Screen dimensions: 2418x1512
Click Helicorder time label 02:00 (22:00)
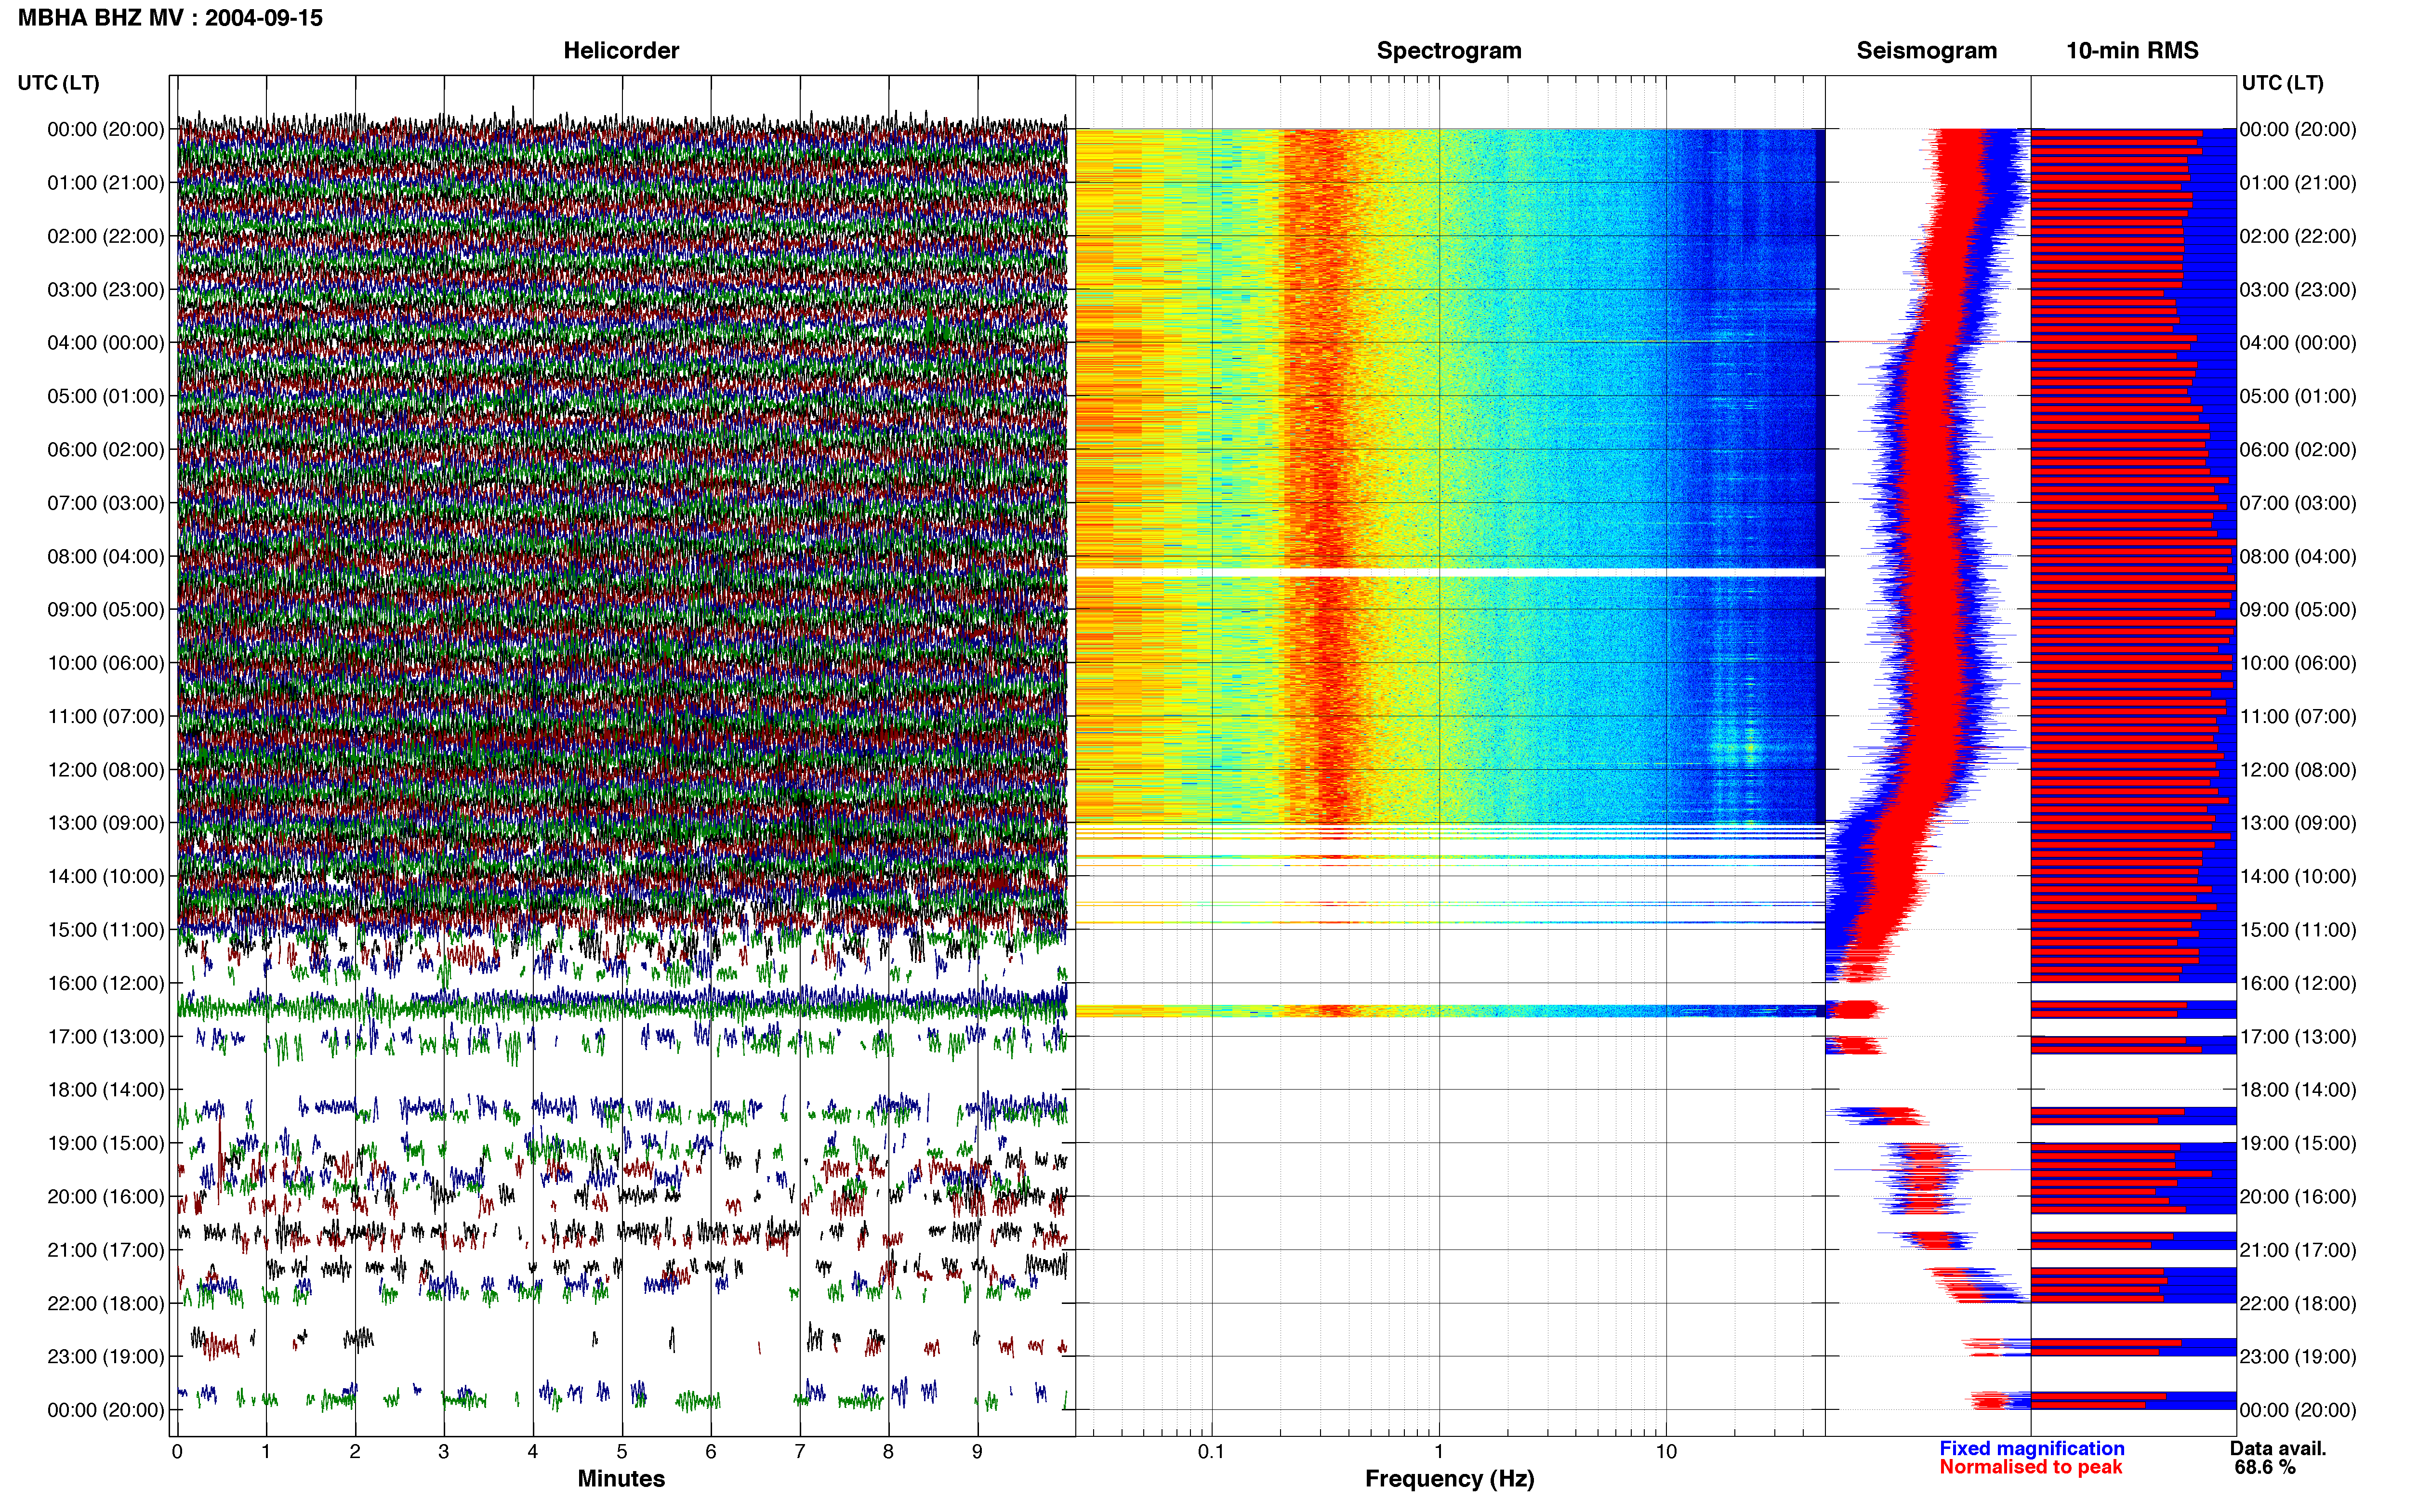pos(106,236)
